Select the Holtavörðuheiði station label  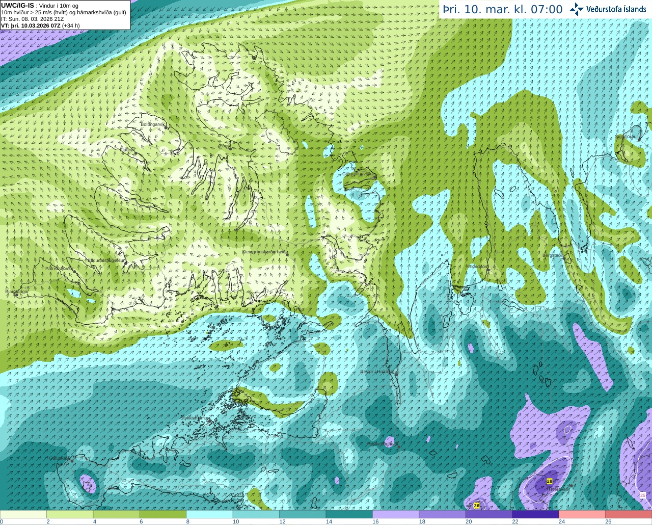click(382, 444)
